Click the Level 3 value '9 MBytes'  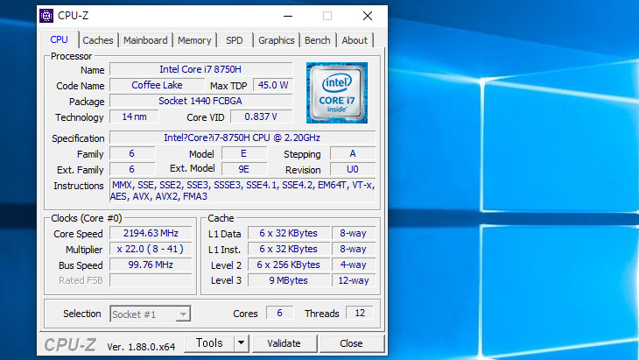289,280
